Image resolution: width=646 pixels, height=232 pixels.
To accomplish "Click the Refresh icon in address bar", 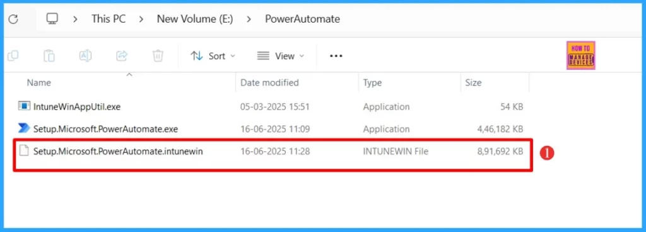I will [13, 19].
